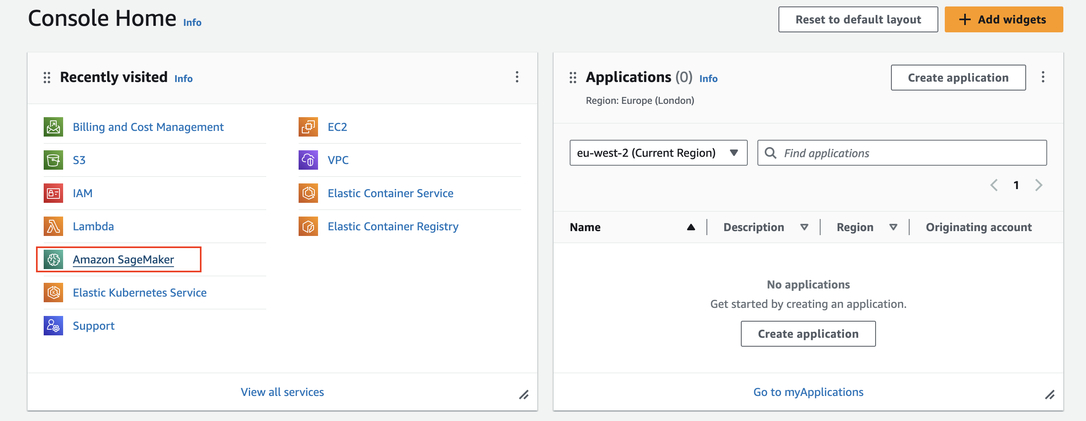
Task: Click the Elastic Kubernetes Service icon
Action: (53, 293)
